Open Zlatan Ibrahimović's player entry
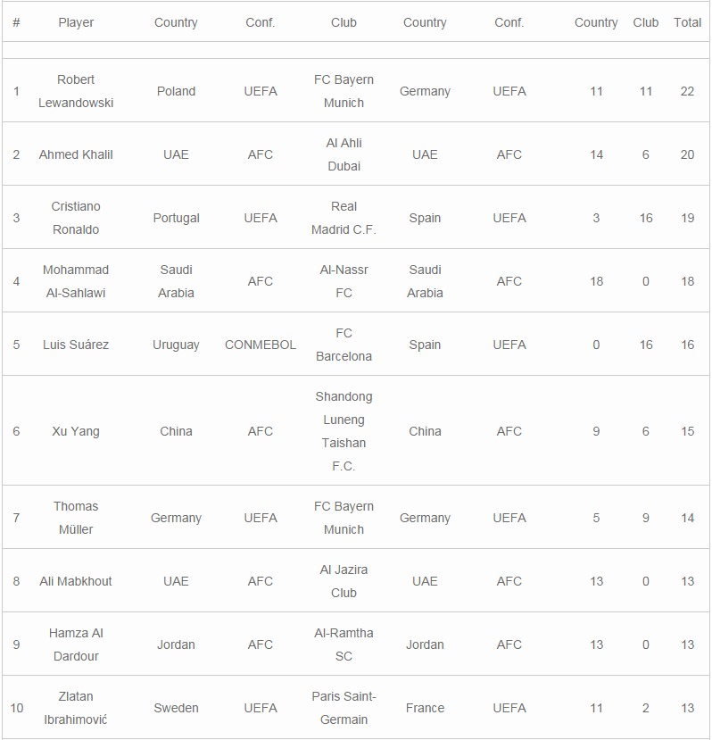Image resolution: width=712 pixels, height=740 pixels. (x=76, y=708)
